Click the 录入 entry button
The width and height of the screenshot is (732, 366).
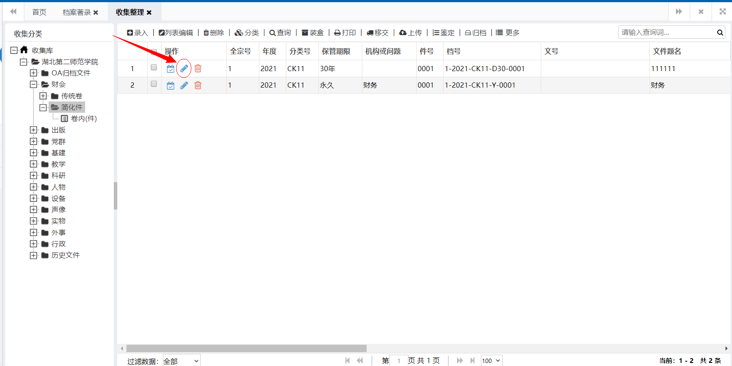point(138,33)
